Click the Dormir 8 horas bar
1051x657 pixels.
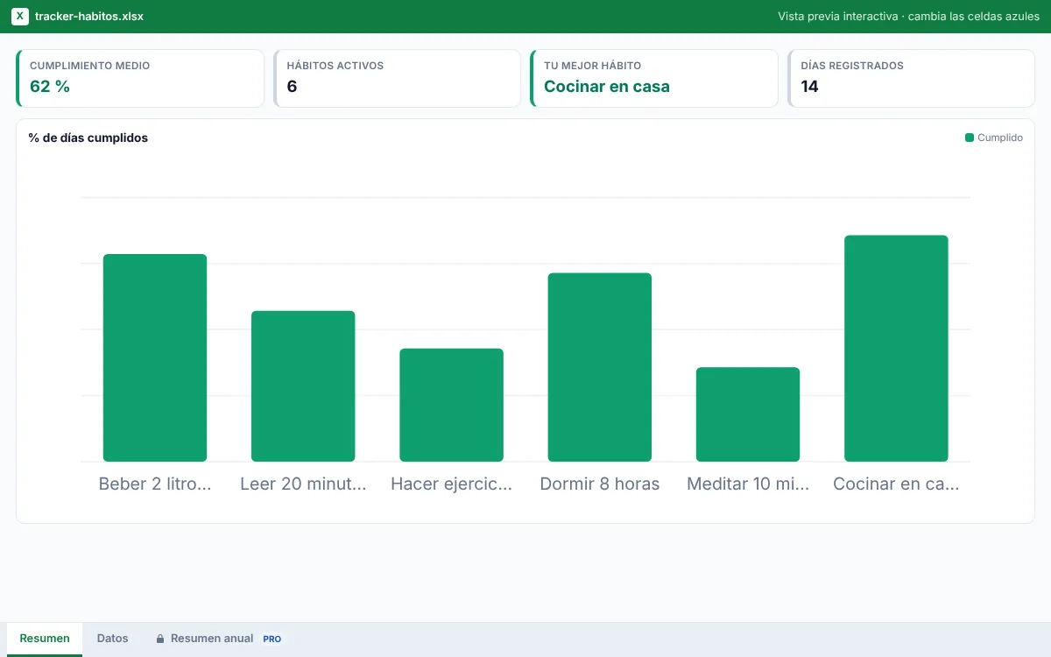tap(600, 367)
